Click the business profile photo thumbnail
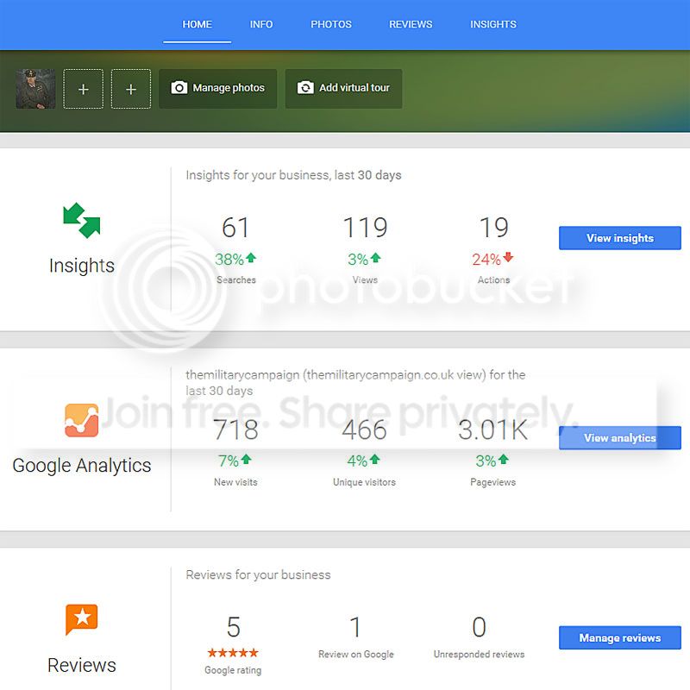This screenshot has height=690, width=690. [35, 89]
